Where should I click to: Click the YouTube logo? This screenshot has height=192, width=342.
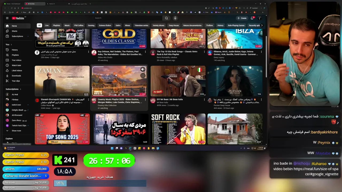point(18,18)
